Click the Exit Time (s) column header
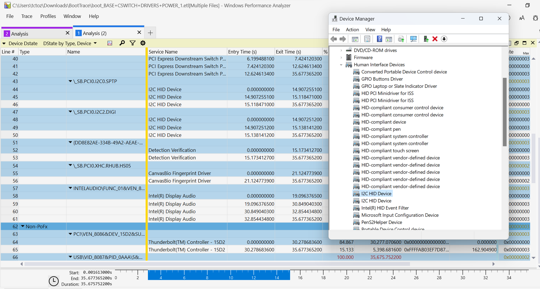The width and height of the screenshot is (540, 289). (x=298, y=52)
